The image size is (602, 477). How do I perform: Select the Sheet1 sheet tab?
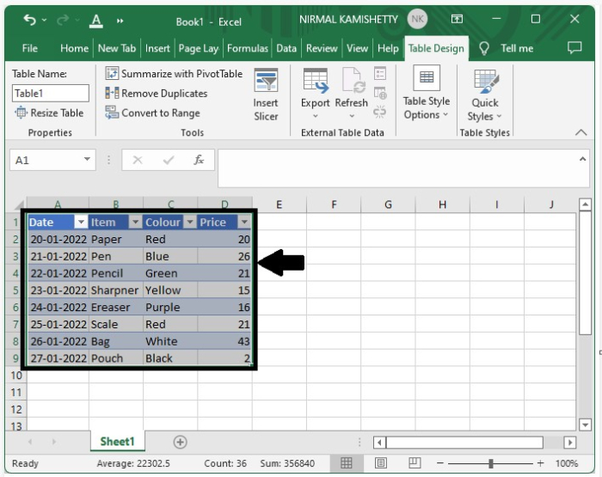point(118,441)
